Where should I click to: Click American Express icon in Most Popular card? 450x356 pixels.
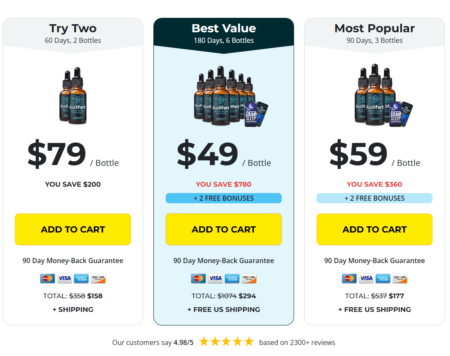(x=383, y=278)
